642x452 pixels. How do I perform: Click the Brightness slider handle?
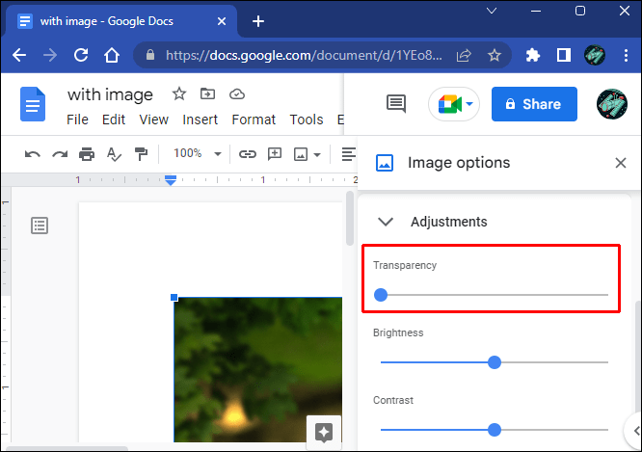[495, 362]
